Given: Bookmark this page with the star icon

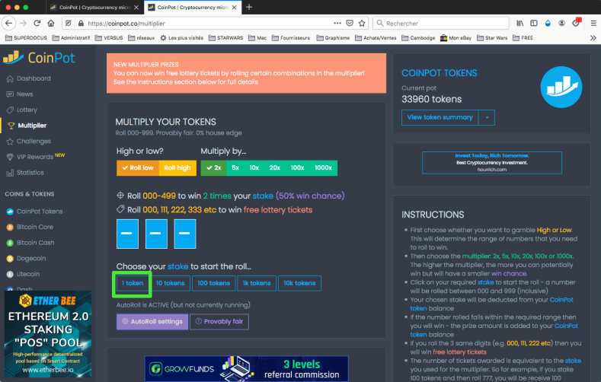Looking at the screenshot, I should tap(362, 24).
